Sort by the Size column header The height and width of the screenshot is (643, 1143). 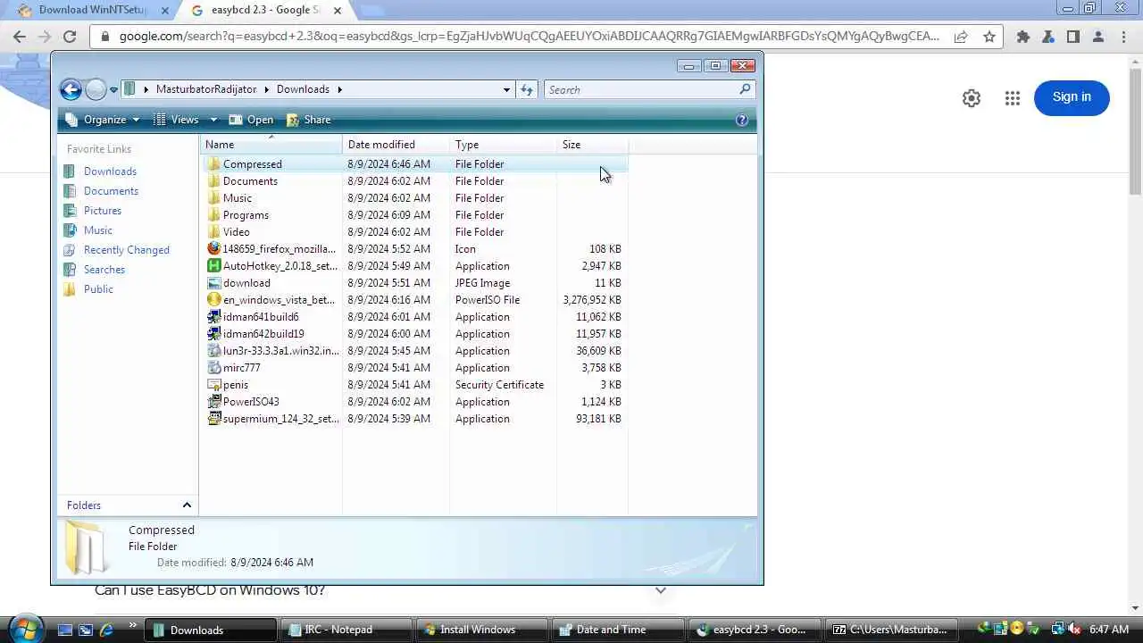[592, 145]
